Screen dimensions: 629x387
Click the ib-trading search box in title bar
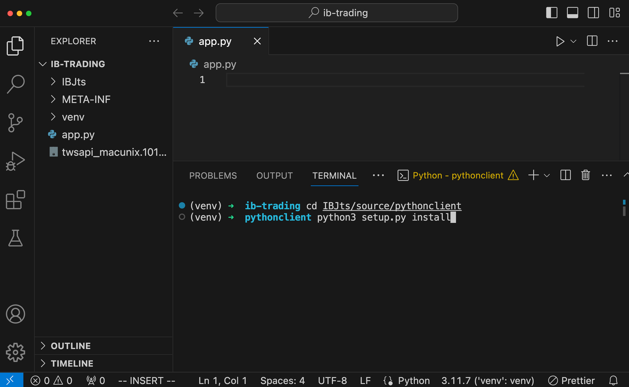(337, 13)
